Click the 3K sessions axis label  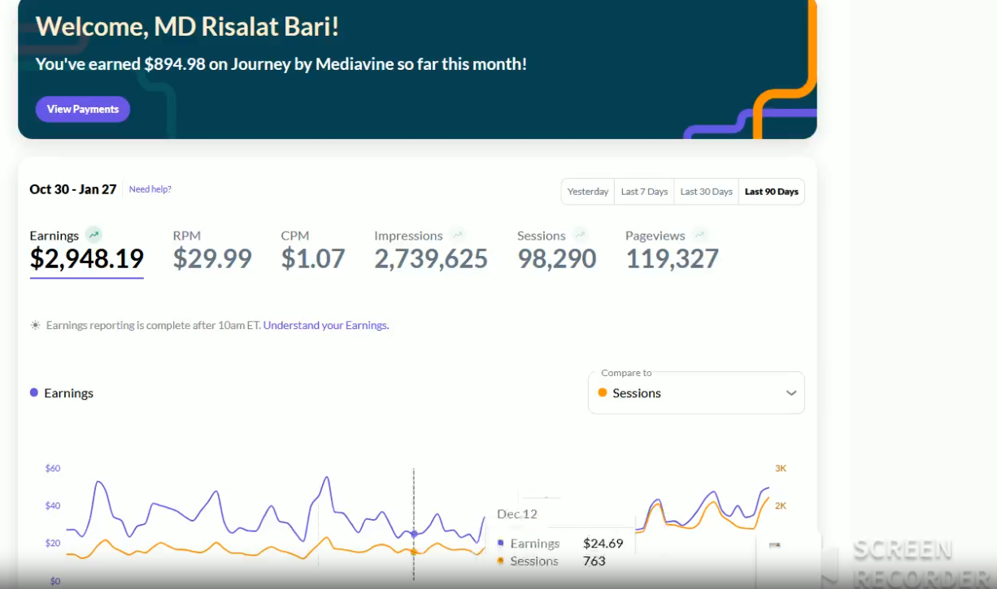(x=780, y=468)
